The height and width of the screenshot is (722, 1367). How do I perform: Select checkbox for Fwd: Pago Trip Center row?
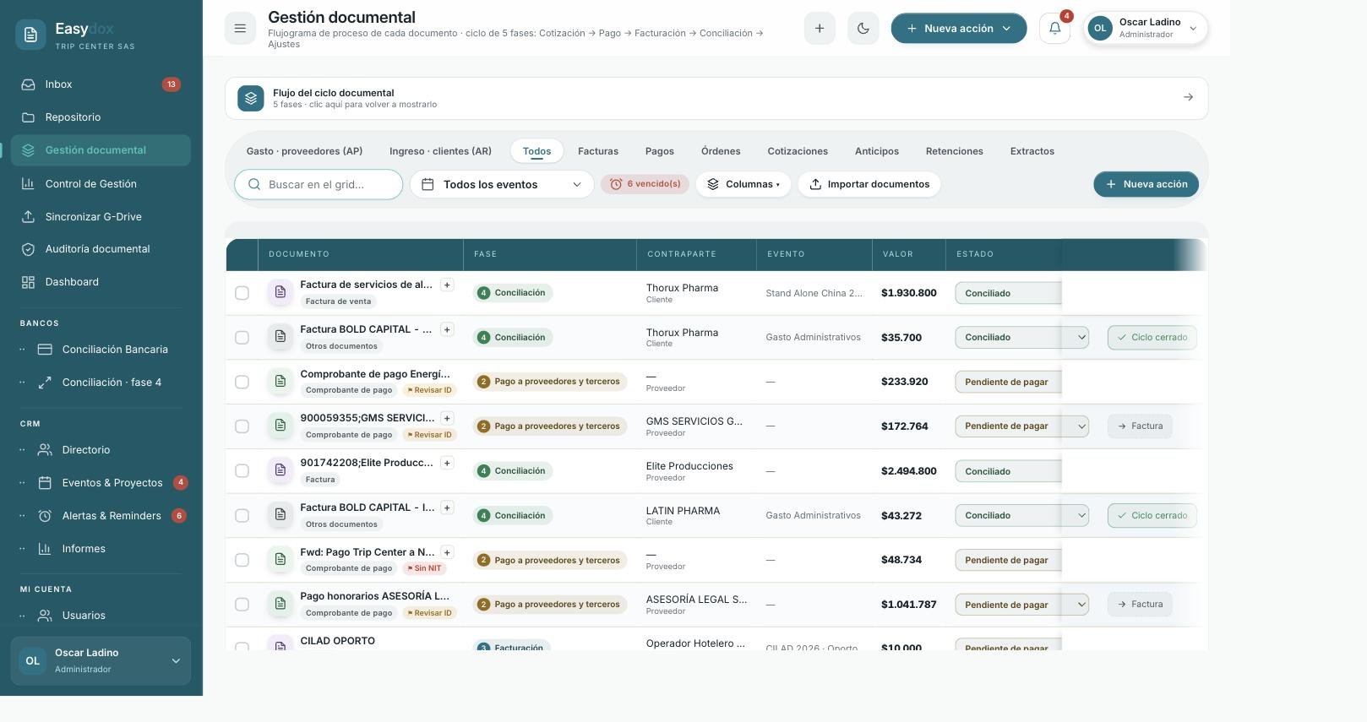coord(242,560)
